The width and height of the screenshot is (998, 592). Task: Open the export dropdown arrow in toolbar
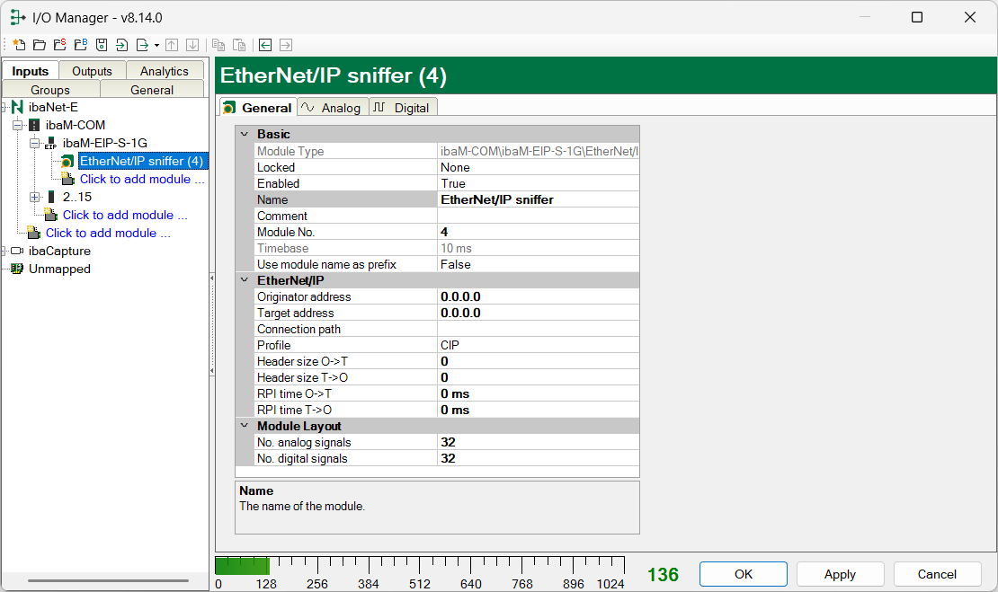click(156, 45)
